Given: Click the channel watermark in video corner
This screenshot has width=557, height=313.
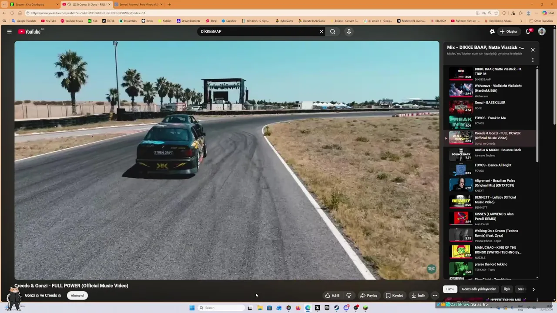Looking at the screenshot, I should pyautogui.click(x=431, y=269).
